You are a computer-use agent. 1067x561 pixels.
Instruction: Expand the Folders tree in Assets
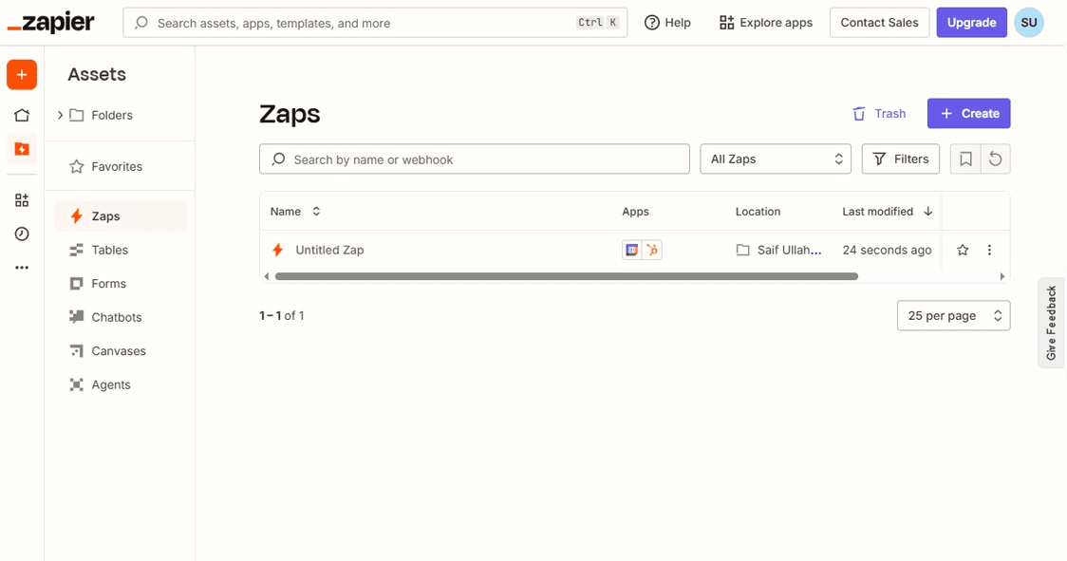pyautogui.click(x=60, y=115)
